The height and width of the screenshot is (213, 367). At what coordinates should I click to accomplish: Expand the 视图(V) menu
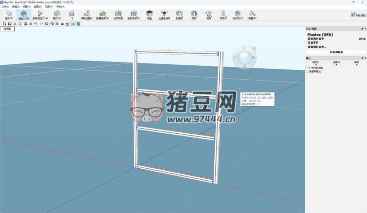(x=27, y=6)
